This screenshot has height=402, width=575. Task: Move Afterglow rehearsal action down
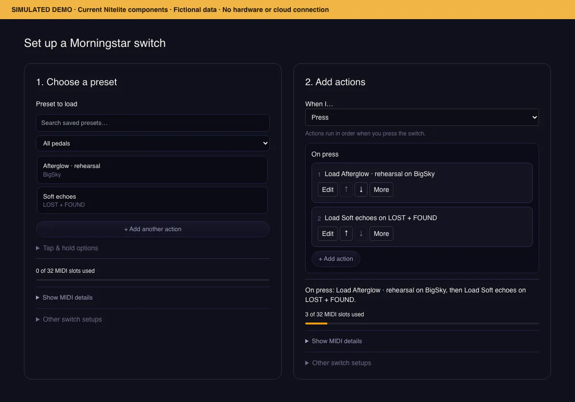pos(361,190)
